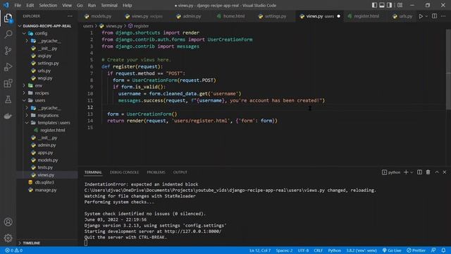Image resolution: width=451 pixels, height=254 pixels.
Task: Open the new terminal launch profile dropdown
Action: pyautogui.click(x=412, y=172)
